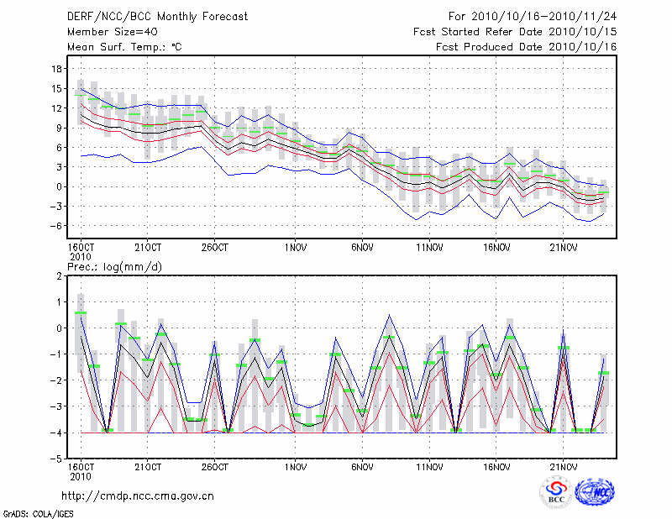672x519 pixels.
Task: Click 16NOV tick below the precipitation chart
Action: 496,466
